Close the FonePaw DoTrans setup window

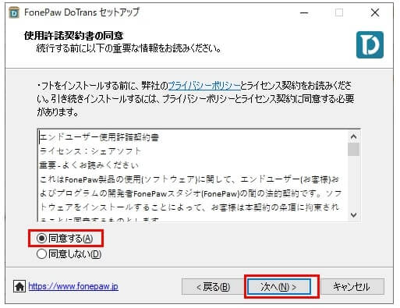click(375, 12)
